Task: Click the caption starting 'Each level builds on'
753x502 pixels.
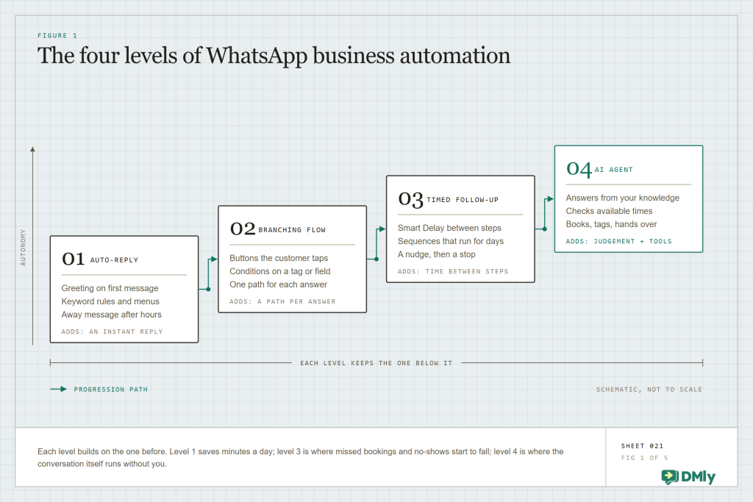Action: tap(301, 458)
